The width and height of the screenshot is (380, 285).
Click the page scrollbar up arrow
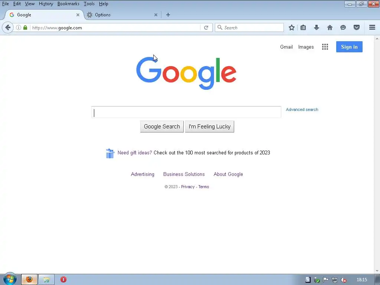(x=377, y=38)
